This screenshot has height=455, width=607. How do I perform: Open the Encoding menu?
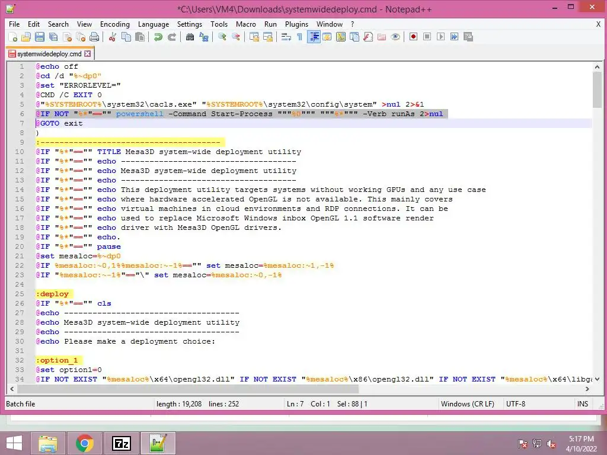(x=115, y=24)
